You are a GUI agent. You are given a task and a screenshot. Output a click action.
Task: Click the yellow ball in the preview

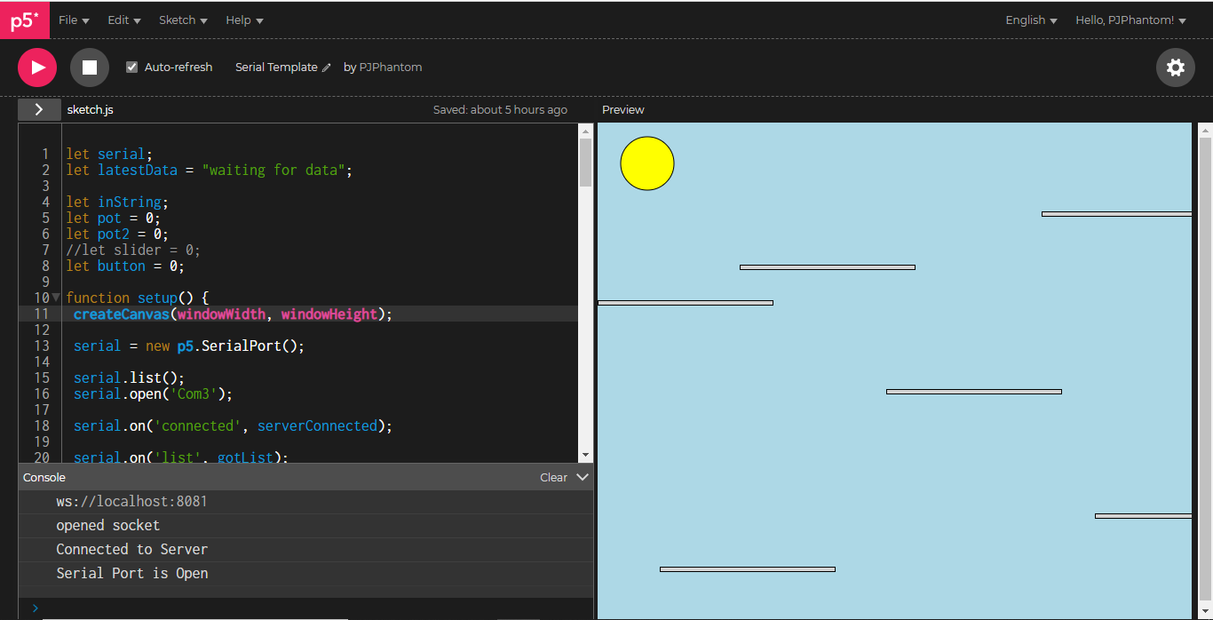[646, 163]
